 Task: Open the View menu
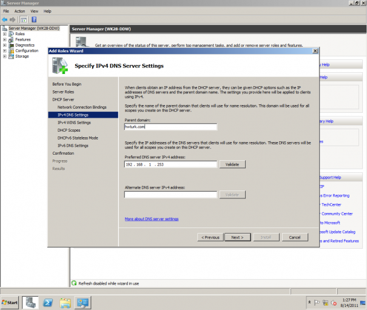[x=35, y=12]
